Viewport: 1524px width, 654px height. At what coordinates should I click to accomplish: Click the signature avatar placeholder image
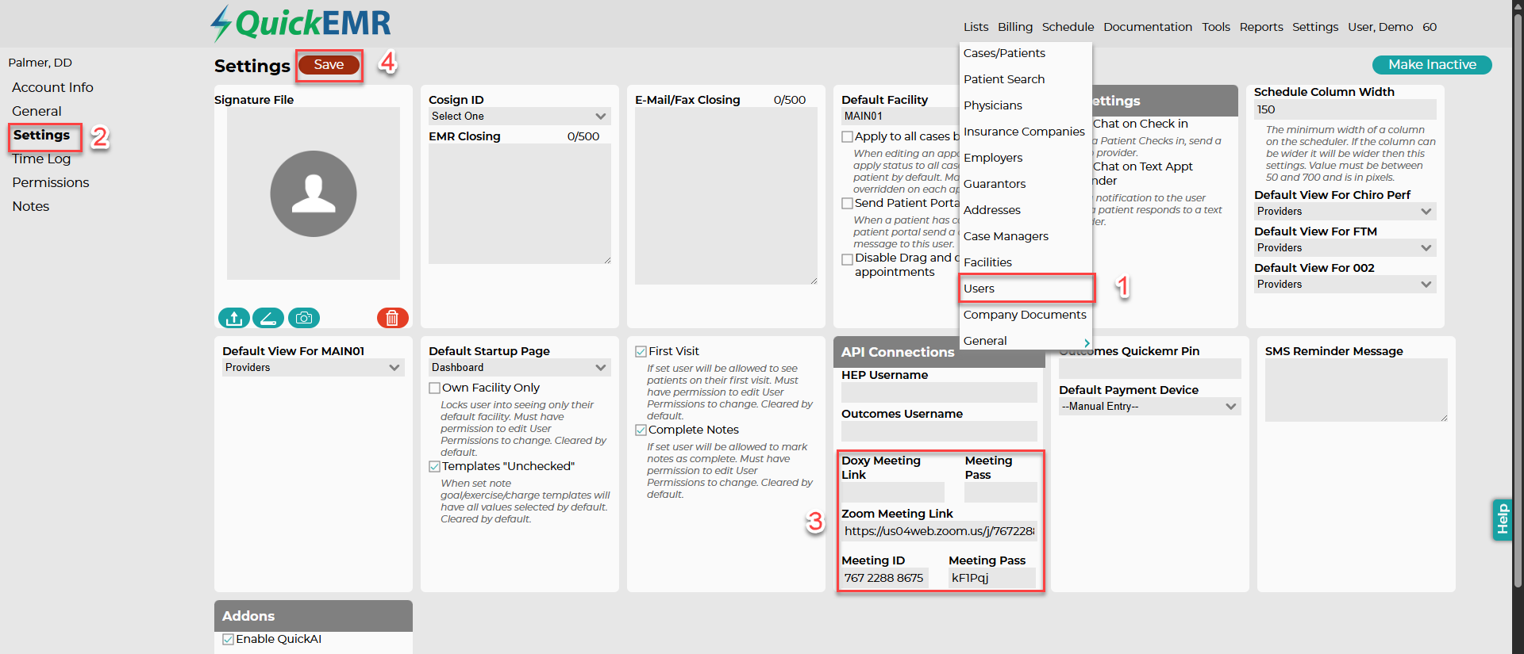(314, 193)
